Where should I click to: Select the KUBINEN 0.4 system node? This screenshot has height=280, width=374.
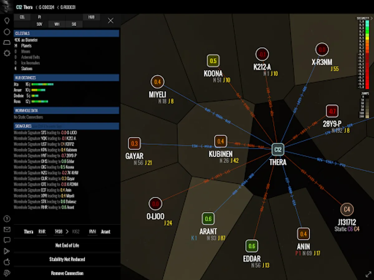click(x=221, y=142)
